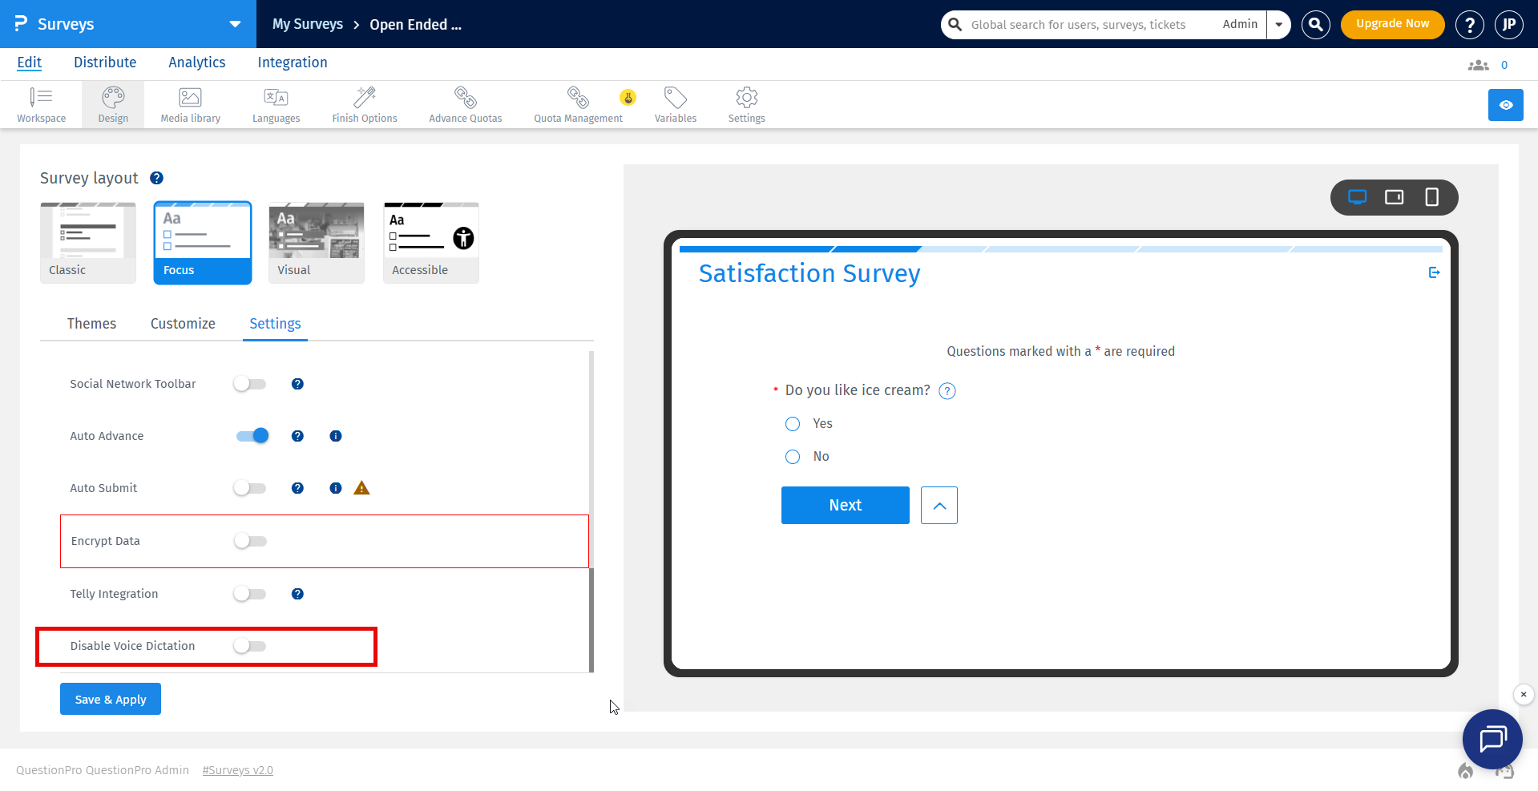Switch to the Analytics tab
The width and height of the screenshot is (1538, 791).
click(196, 63)
